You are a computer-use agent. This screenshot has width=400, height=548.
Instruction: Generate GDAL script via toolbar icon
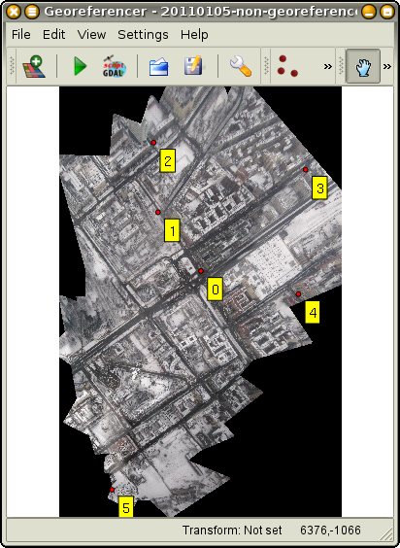point(115,66)
